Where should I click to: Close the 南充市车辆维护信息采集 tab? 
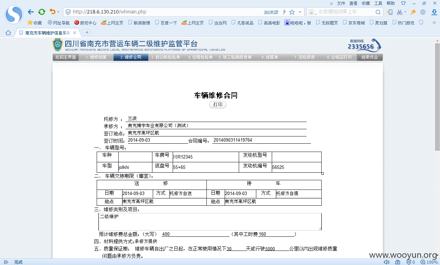[75, 33]
